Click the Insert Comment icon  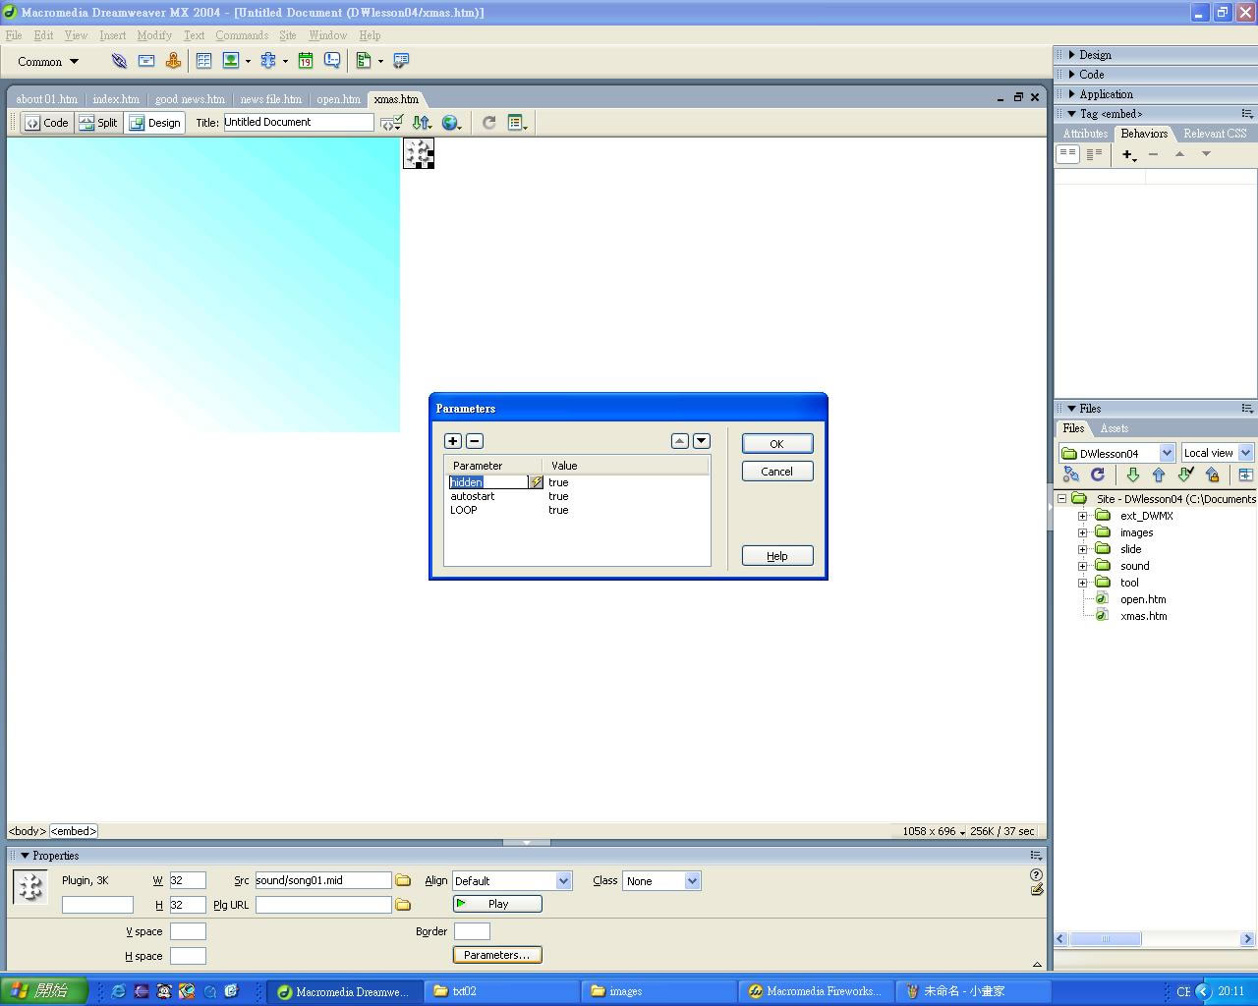[332, 61]
